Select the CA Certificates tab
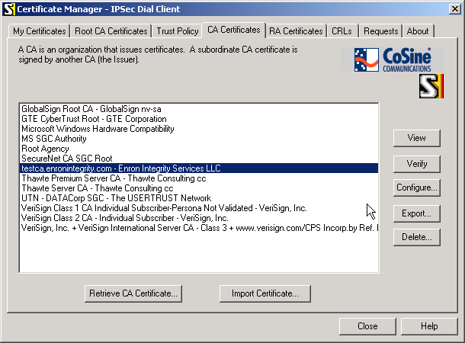Image resolution: width=465 pixels, height=343 pixels. coord(234,30)
